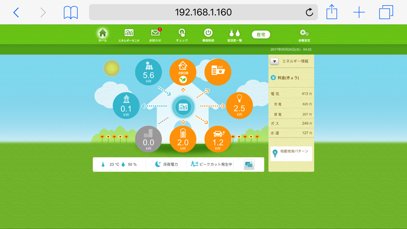This screenshot has width=407, height=229.
Task: Open the central energy monitor chart icon
Action: pos(183,107)
